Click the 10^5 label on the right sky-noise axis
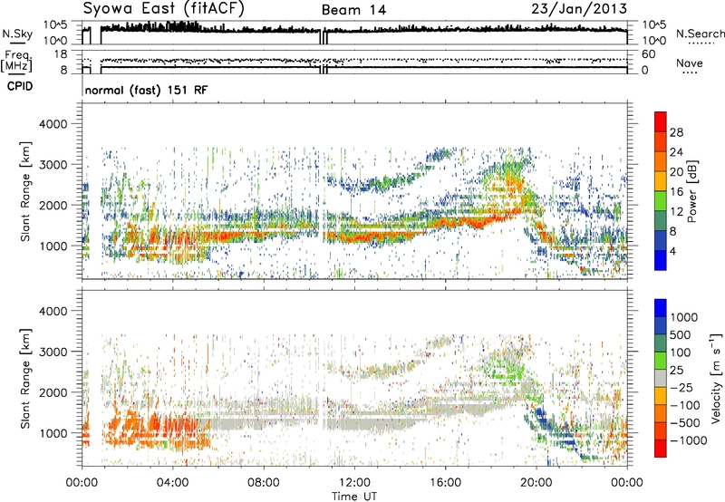The height and width of the screenshot is (502, 725). (654, 25)
